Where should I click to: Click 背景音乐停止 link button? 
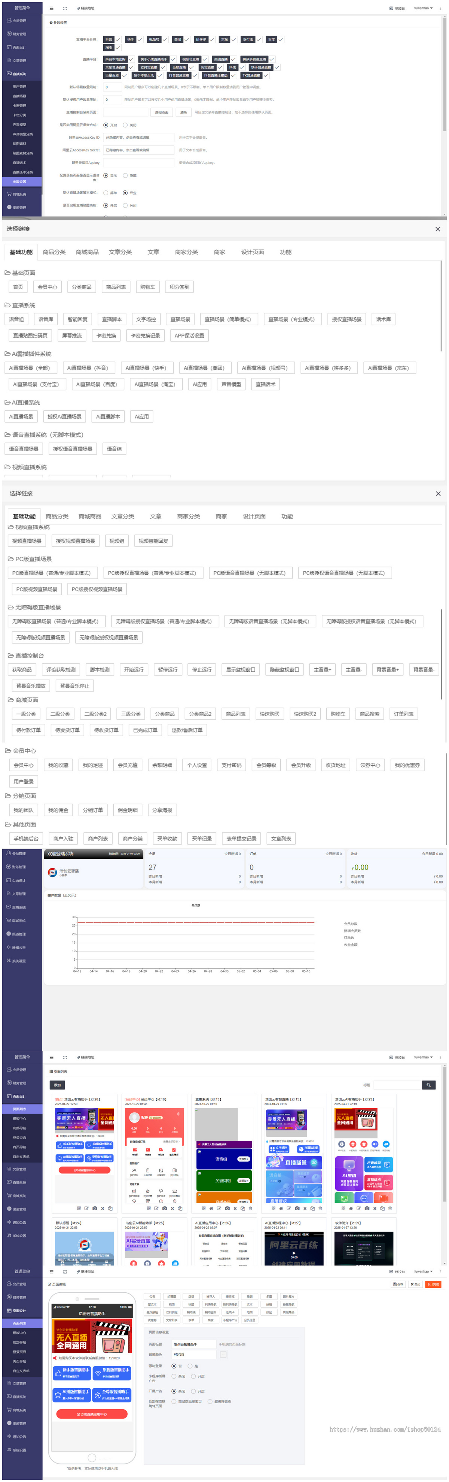pos(74,686)
